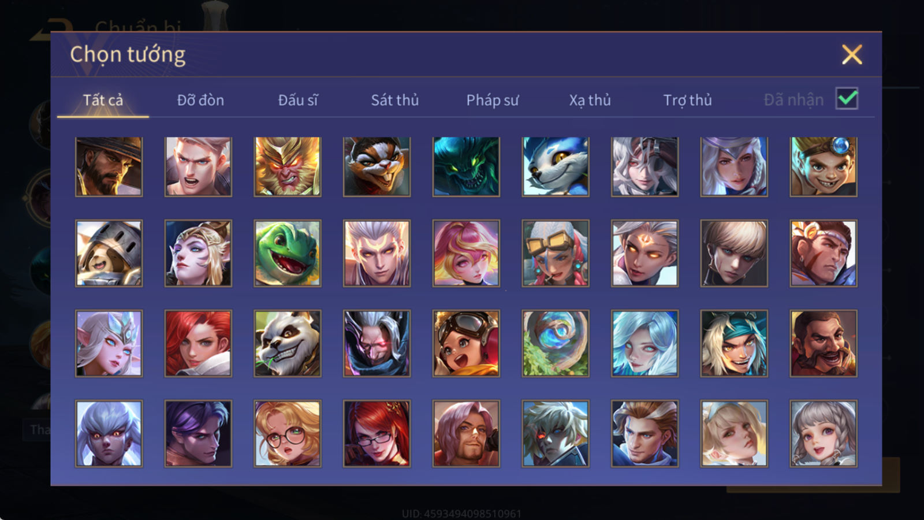
Task: Select the monkey king hero portrait
Action: (x=288, y=166)
